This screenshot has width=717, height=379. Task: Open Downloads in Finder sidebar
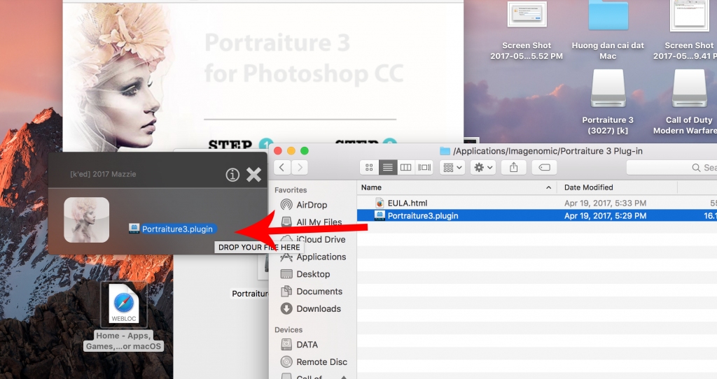point(319,308)
